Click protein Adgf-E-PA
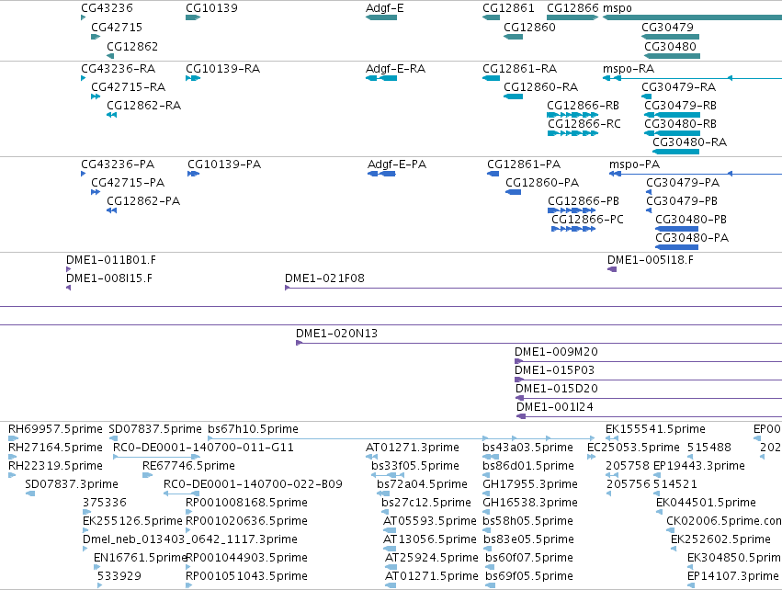Image resolution: width=782 pixels, height=590 pixels. coord(381,174)
